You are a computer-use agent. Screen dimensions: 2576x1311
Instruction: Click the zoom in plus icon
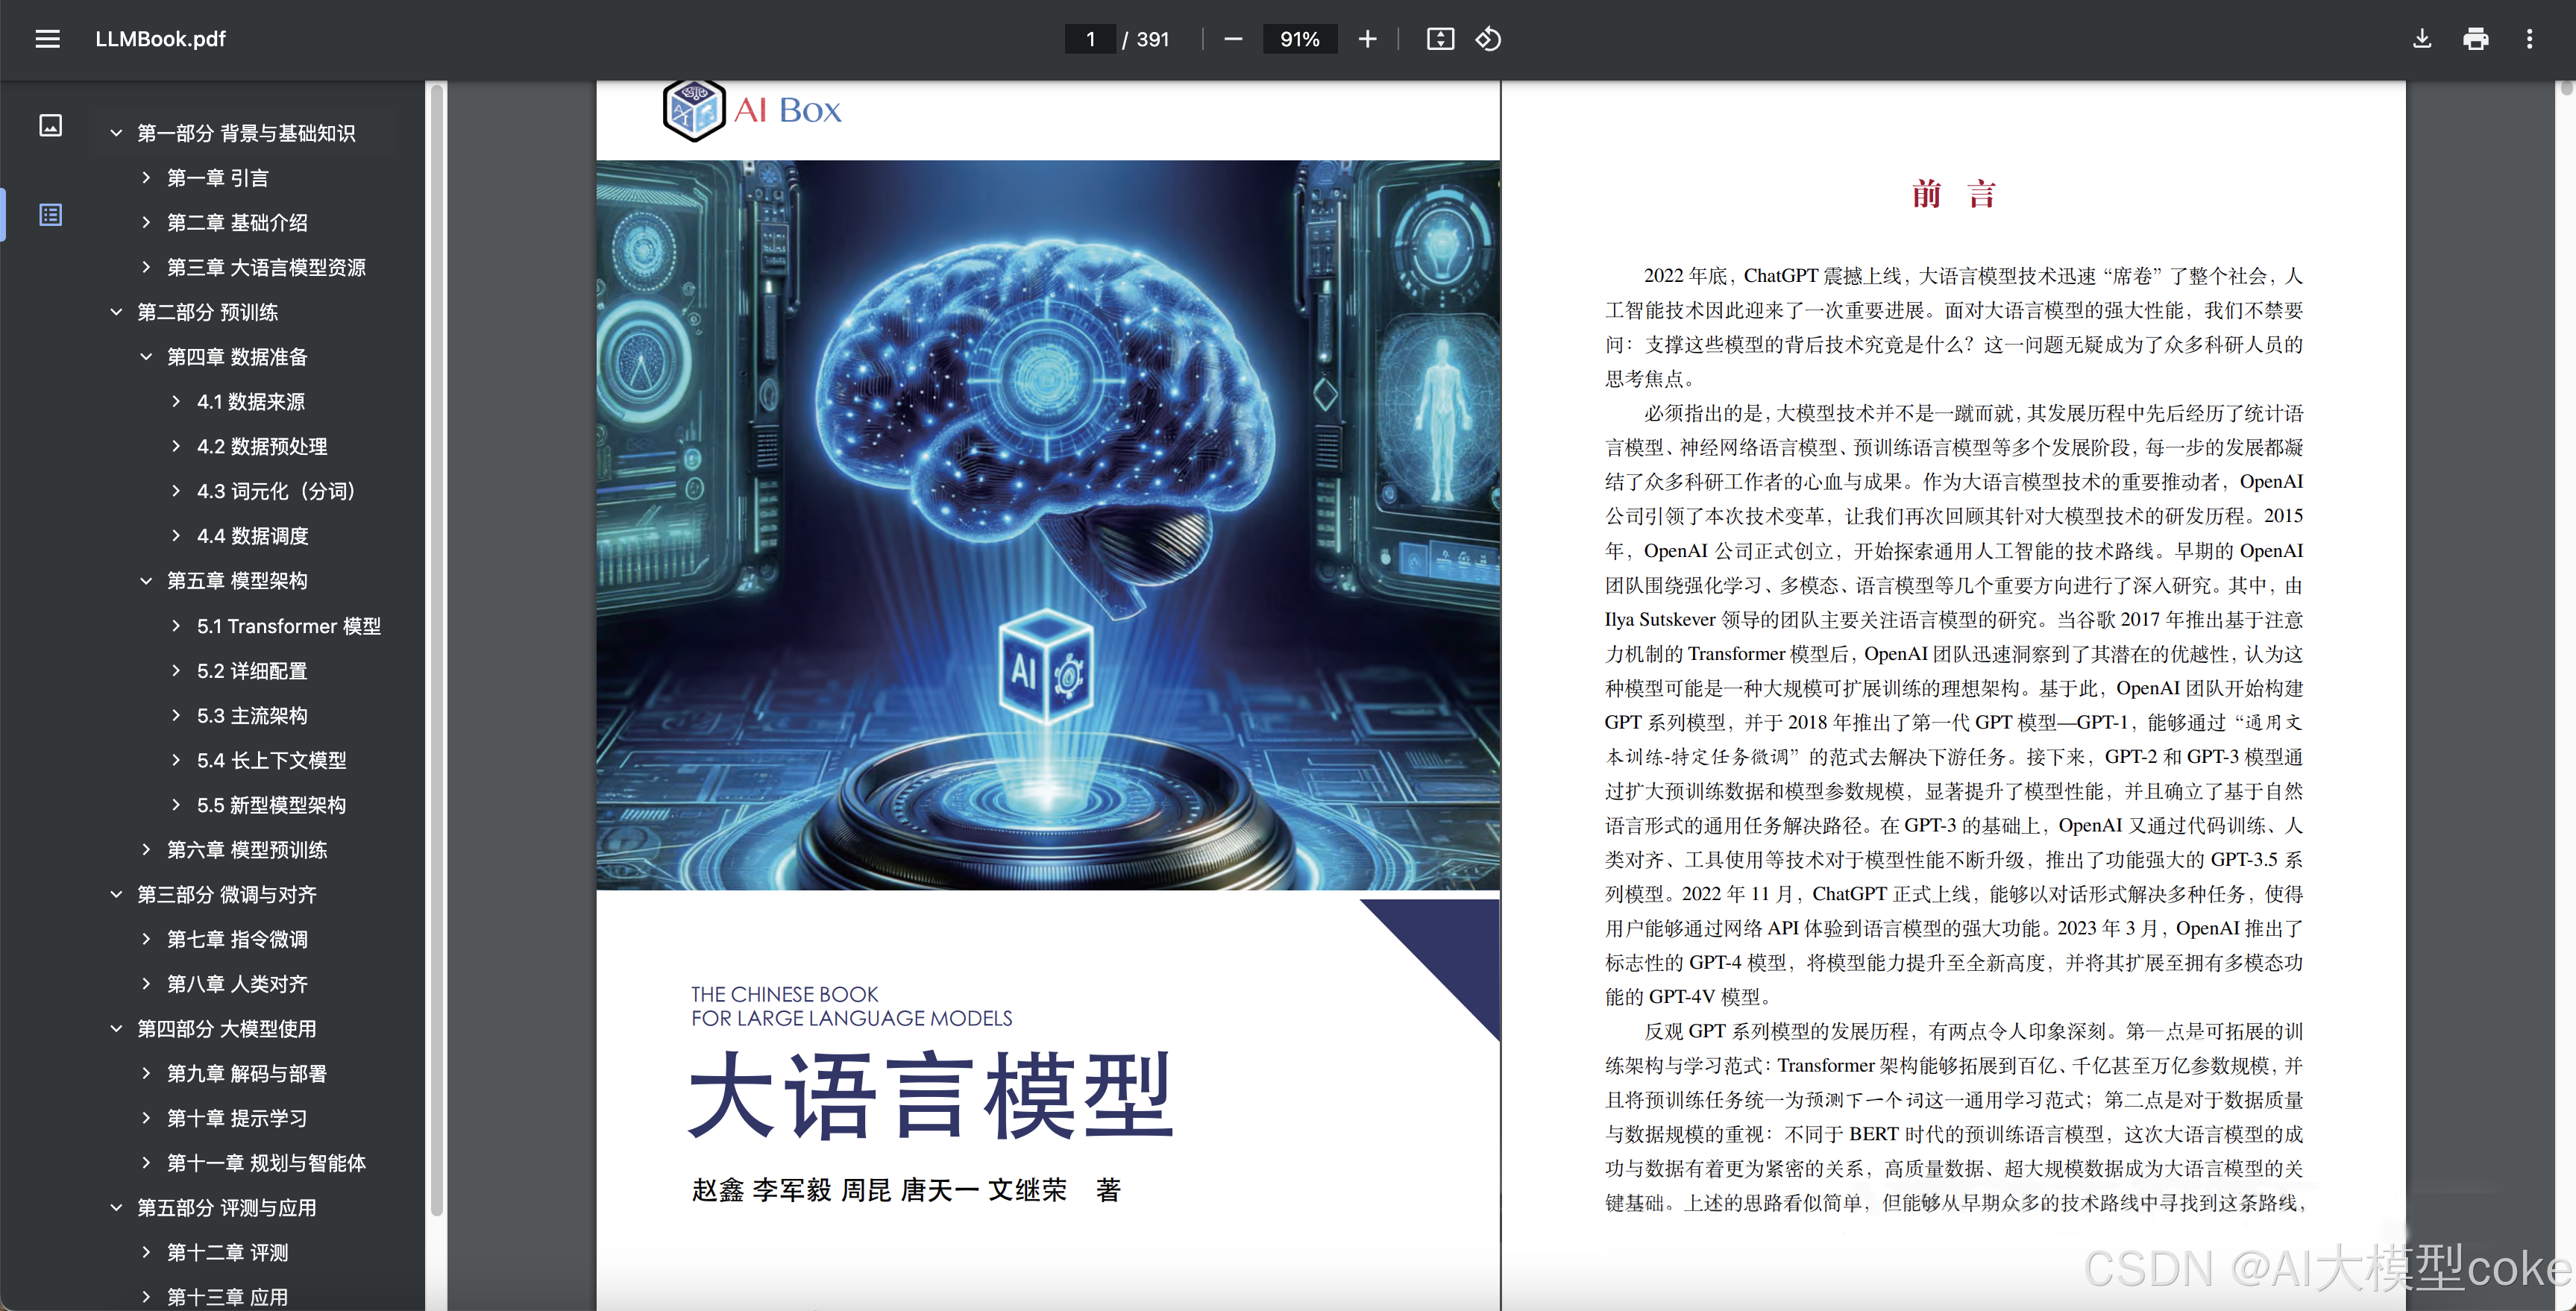tap(1367, 39)
